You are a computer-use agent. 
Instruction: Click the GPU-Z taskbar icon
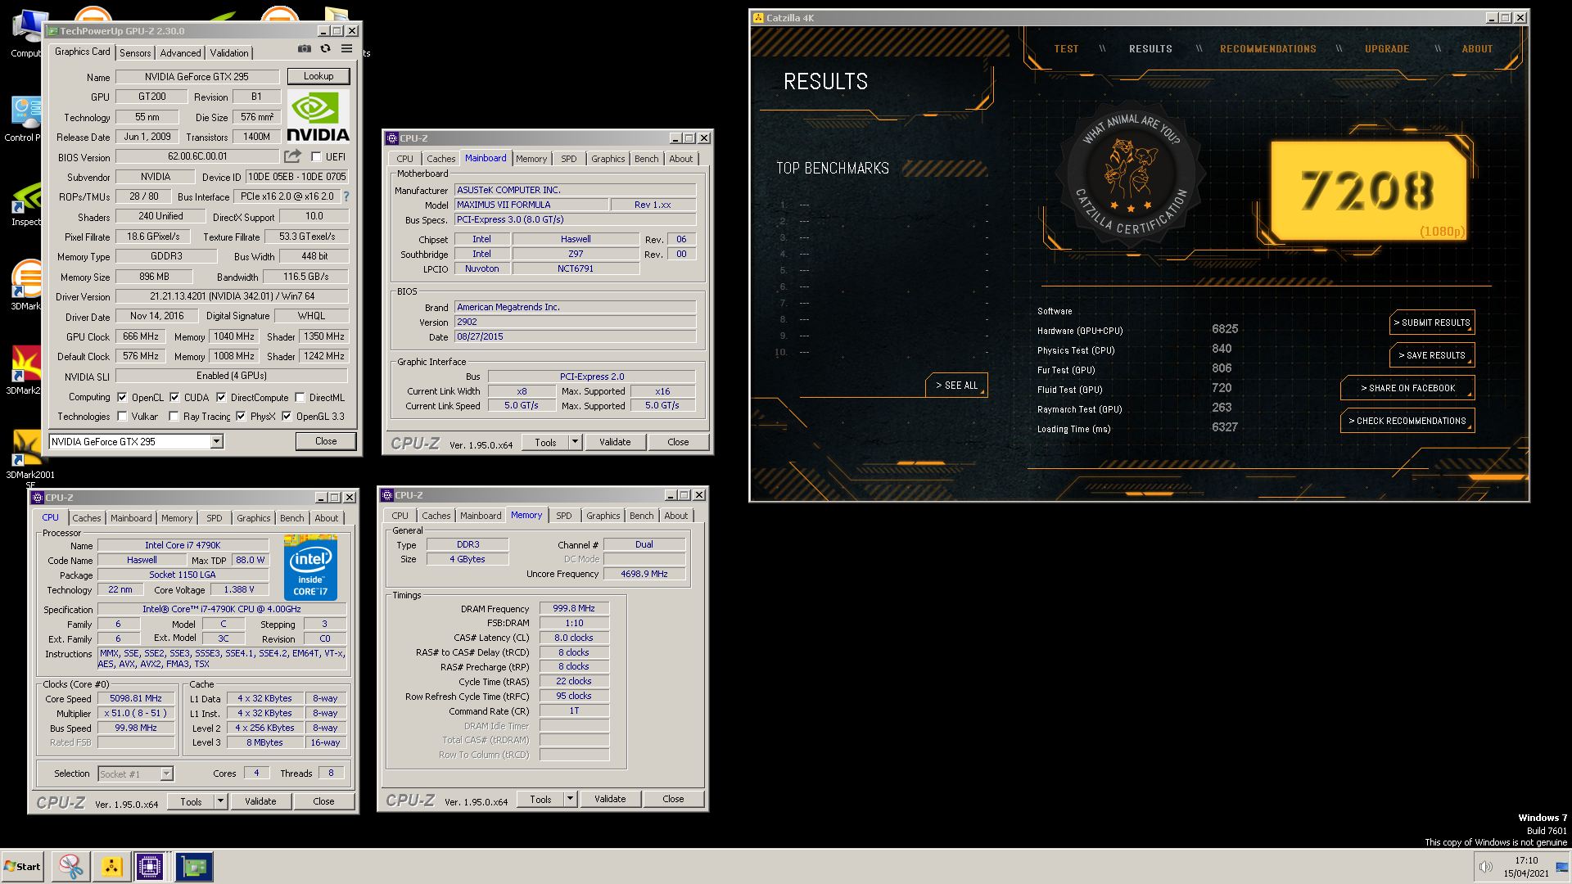coord(194,867)
